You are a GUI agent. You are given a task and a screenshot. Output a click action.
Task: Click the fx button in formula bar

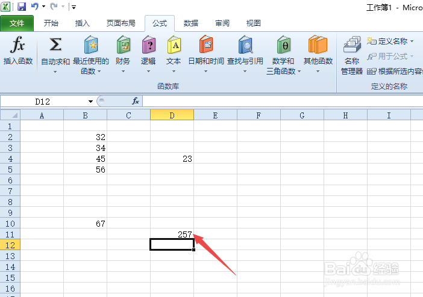(136, 101)
